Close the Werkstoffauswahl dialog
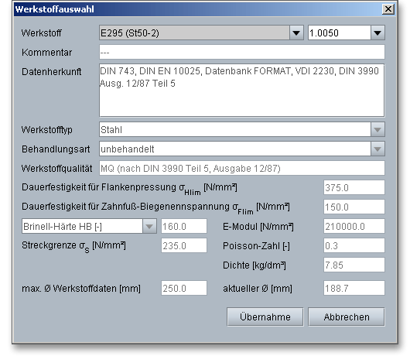Screen dimensions: 410x356 point(388,9)
